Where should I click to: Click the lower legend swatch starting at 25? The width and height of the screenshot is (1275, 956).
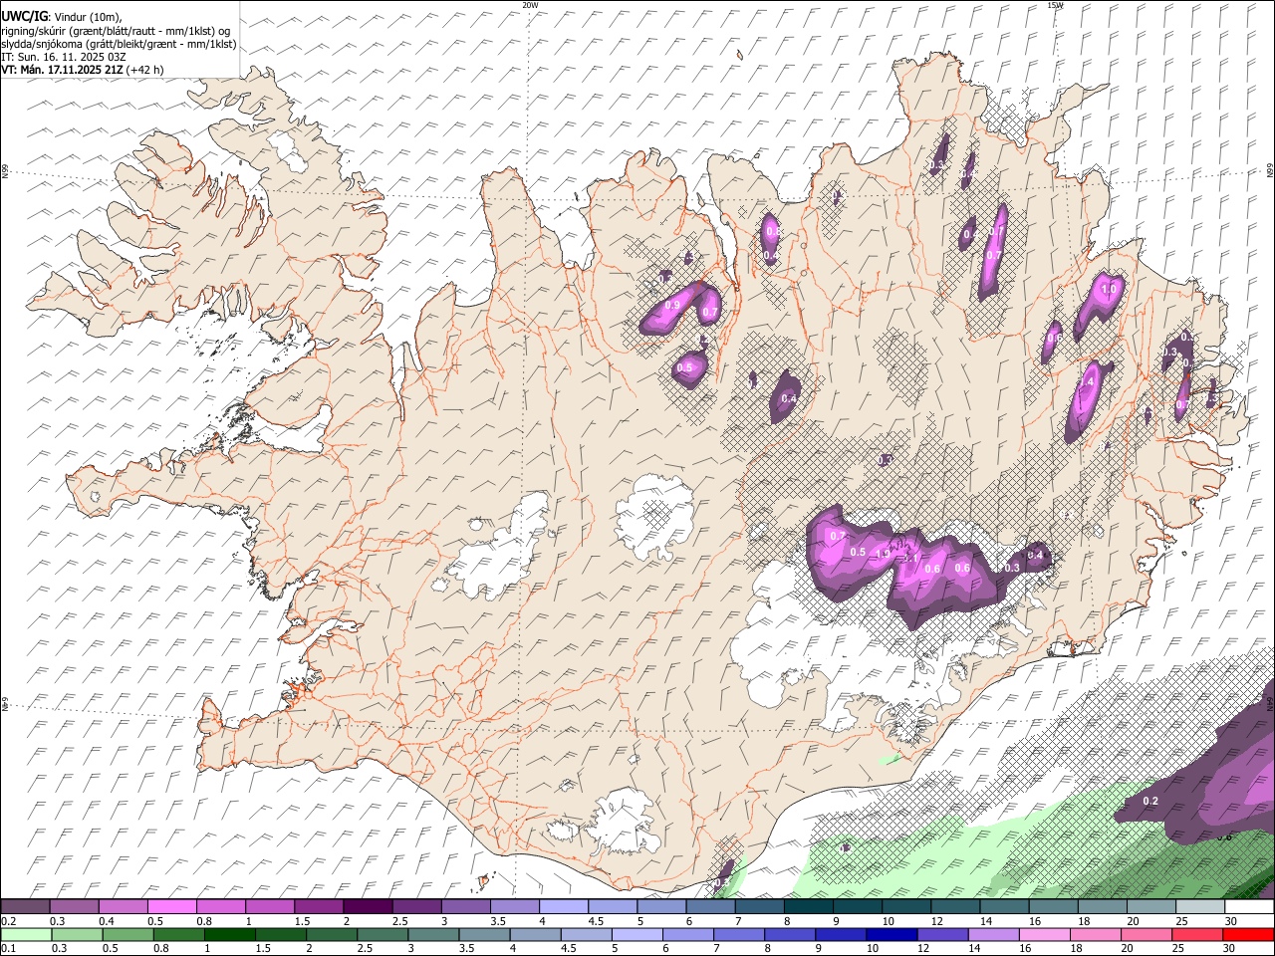coord(1196,934)
